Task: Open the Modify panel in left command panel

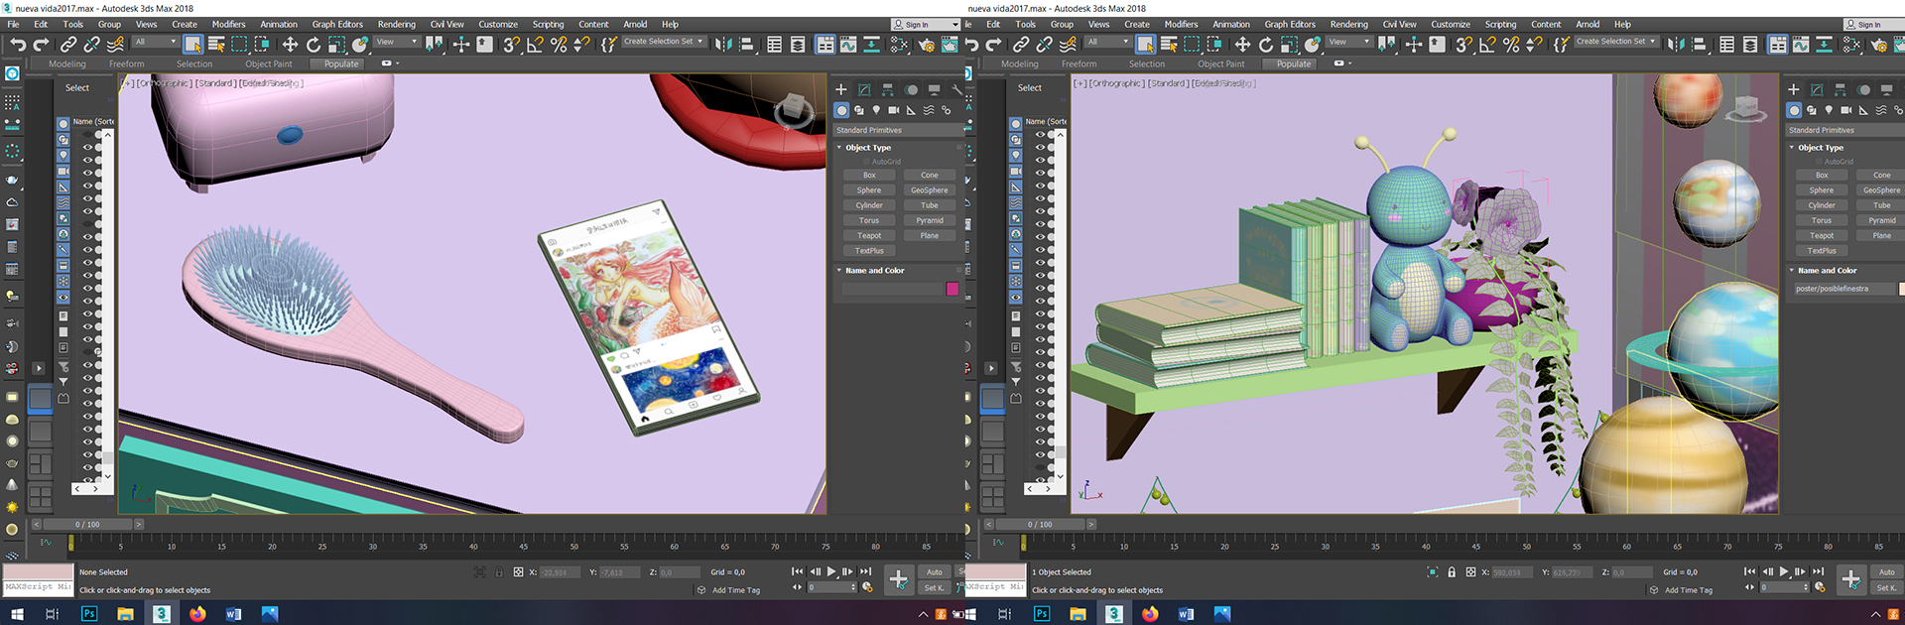Action: [864, 89]
